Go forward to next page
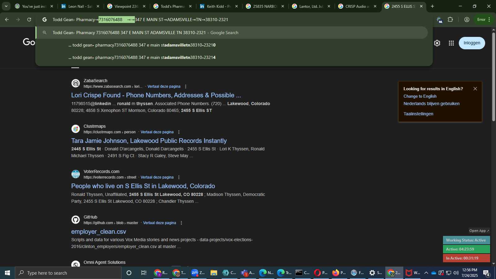 point(18,20)
